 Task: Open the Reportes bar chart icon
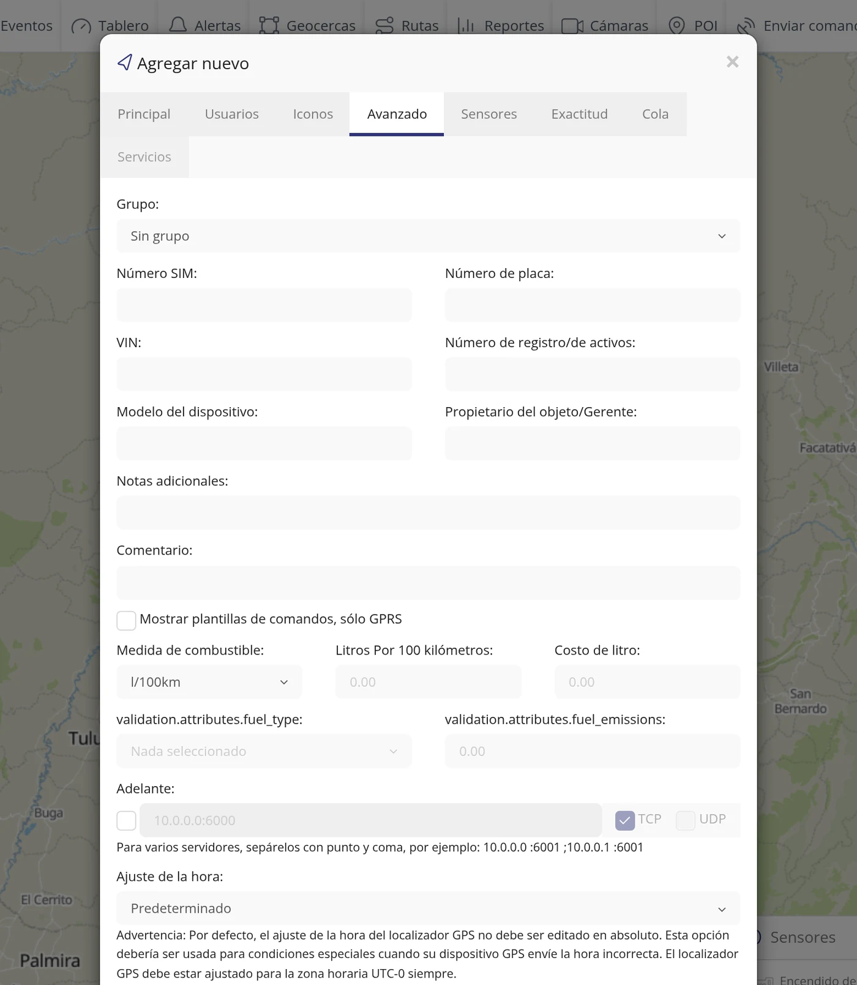pyautogui.click(x=466, y=25)
